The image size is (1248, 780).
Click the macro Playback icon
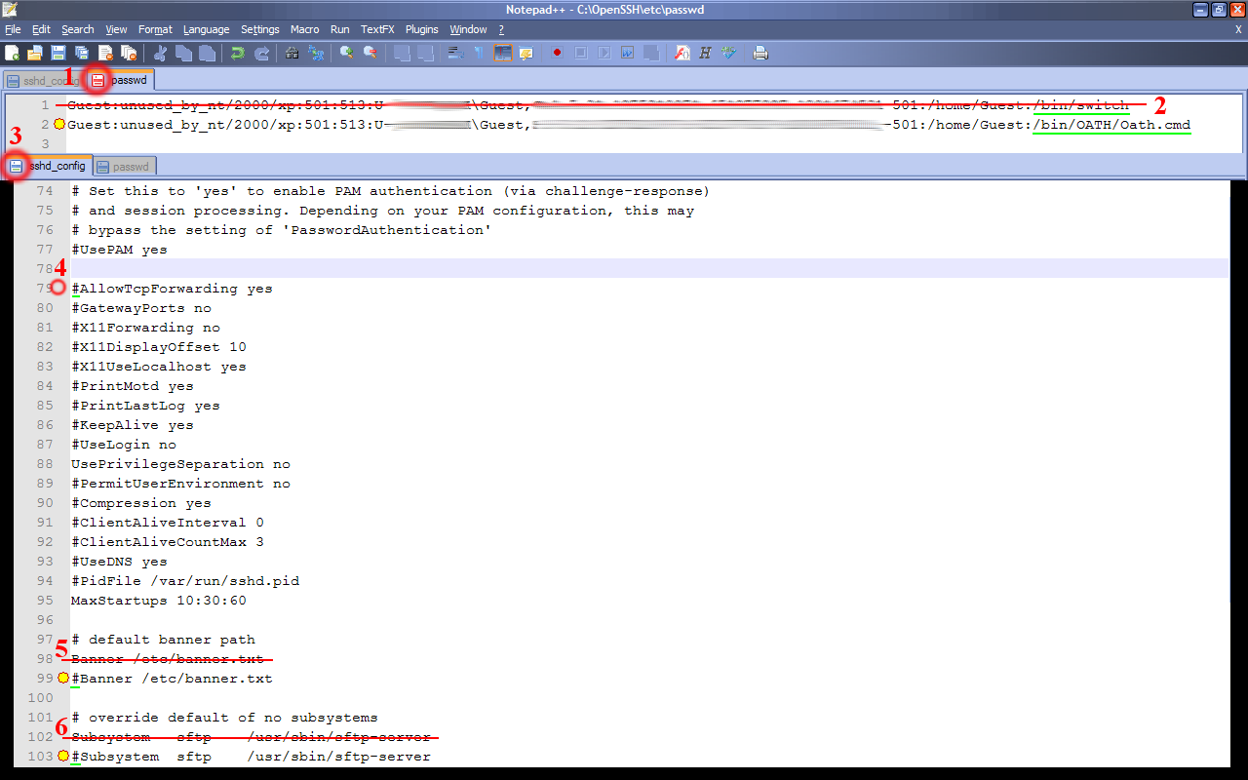[x=604, y=53]
